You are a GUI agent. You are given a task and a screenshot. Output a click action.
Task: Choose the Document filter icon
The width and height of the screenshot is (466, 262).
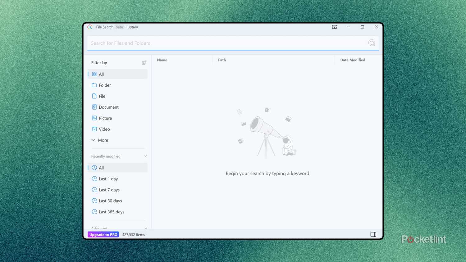click(x=94, y=107)
